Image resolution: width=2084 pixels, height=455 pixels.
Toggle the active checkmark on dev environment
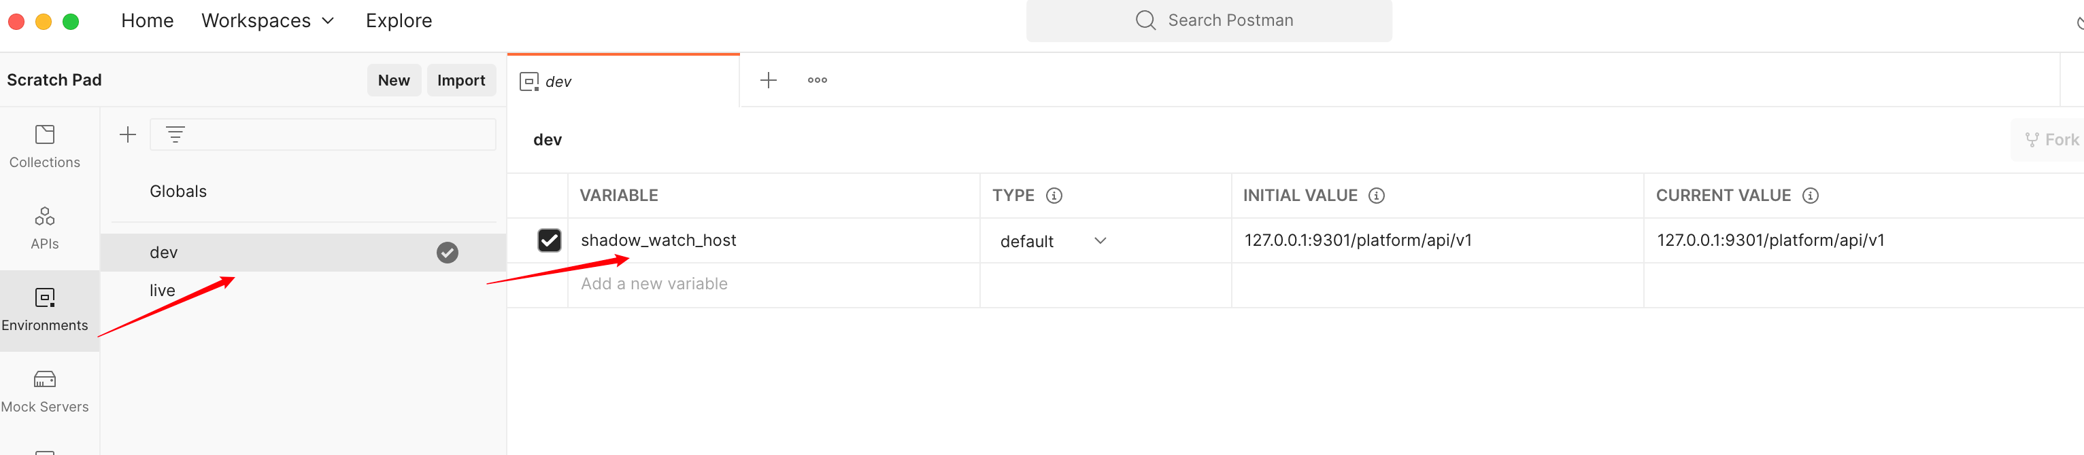tap(448, 253)
